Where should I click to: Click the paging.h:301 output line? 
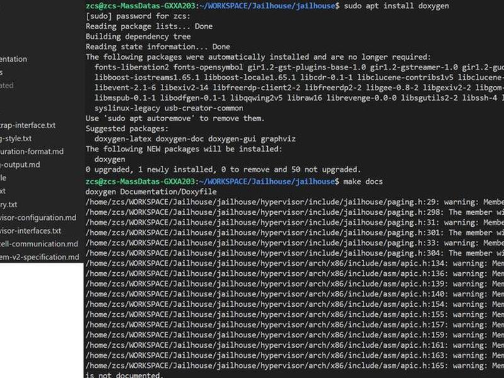tap(295, 232)
